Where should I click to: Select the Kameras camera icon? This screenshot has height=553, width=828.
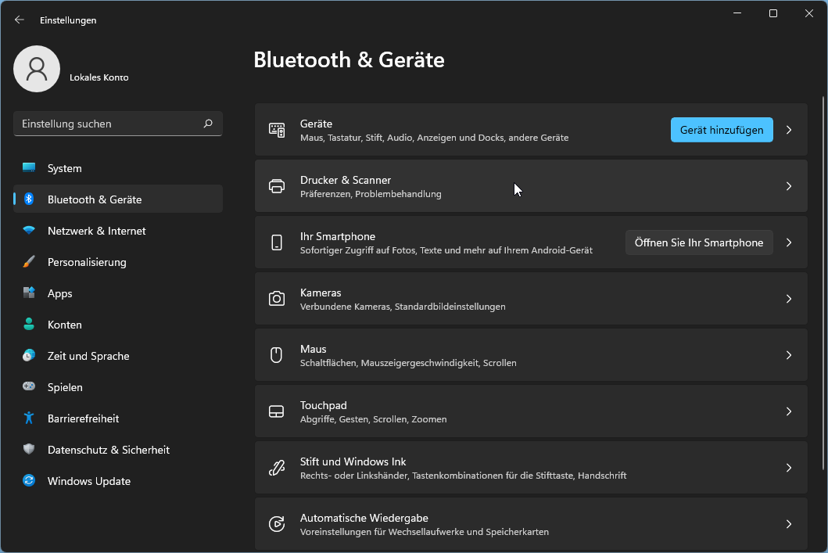pyautogui.click(x=277, y=299)
